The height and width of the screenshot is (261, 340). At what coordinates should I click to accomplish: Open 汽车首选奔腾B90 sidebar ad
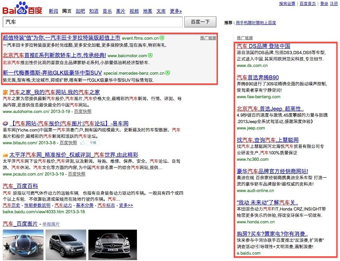pyautogui.click(x=258, y=77)
